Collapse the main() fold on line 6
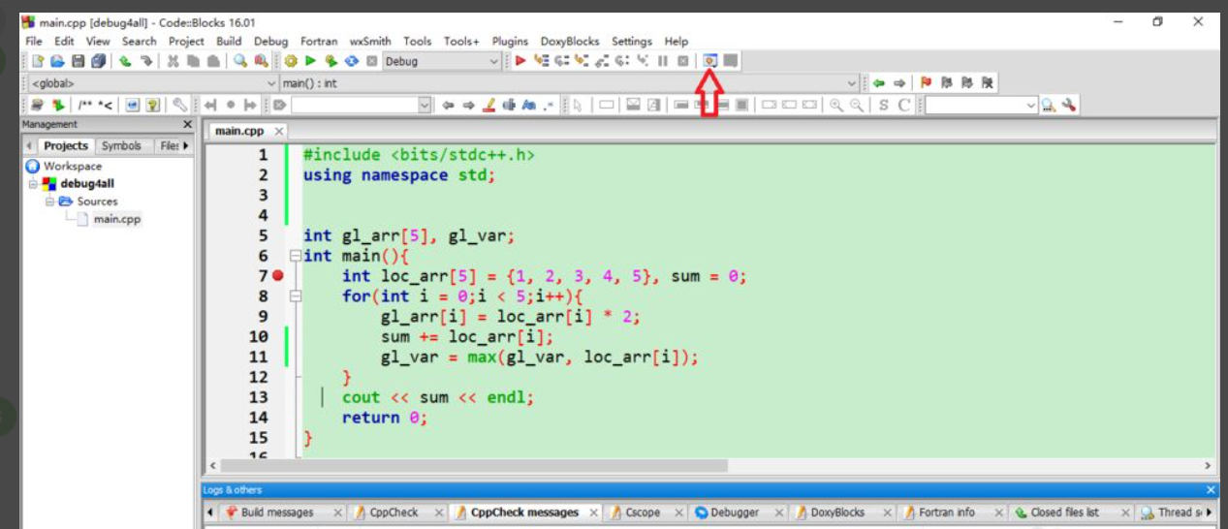1228x529 pixels. pos(295,257)
